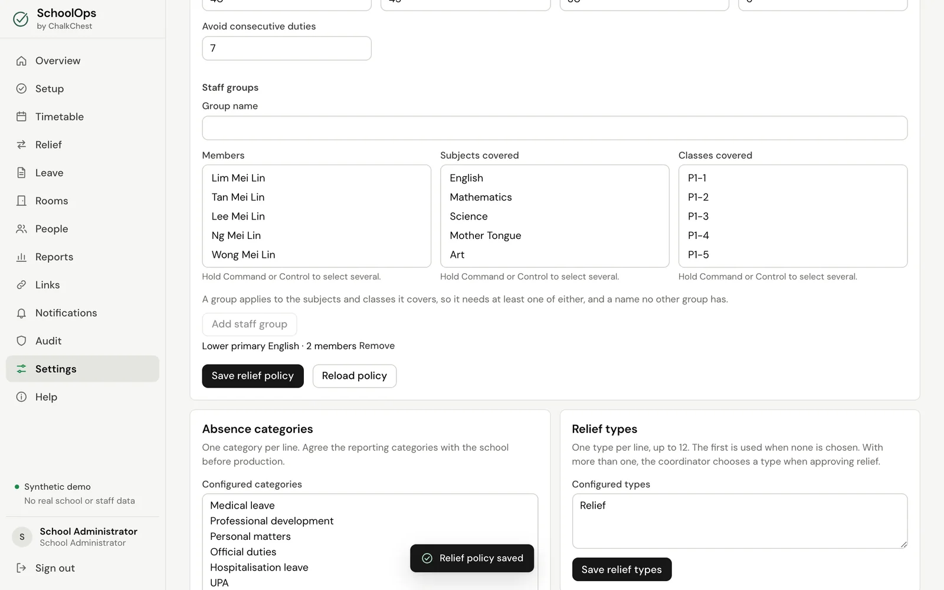Select Art in Subjects covered
The width and height of the screenshot is (944, 590).
pyautogui.click(x=555, y=255)
